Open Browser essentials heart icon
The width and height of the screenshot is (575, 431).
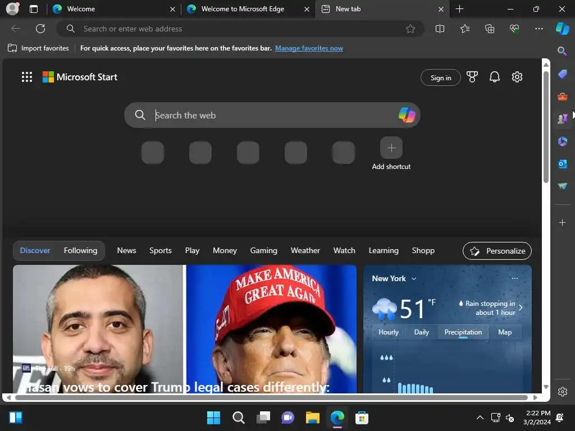tap(514, 29)
